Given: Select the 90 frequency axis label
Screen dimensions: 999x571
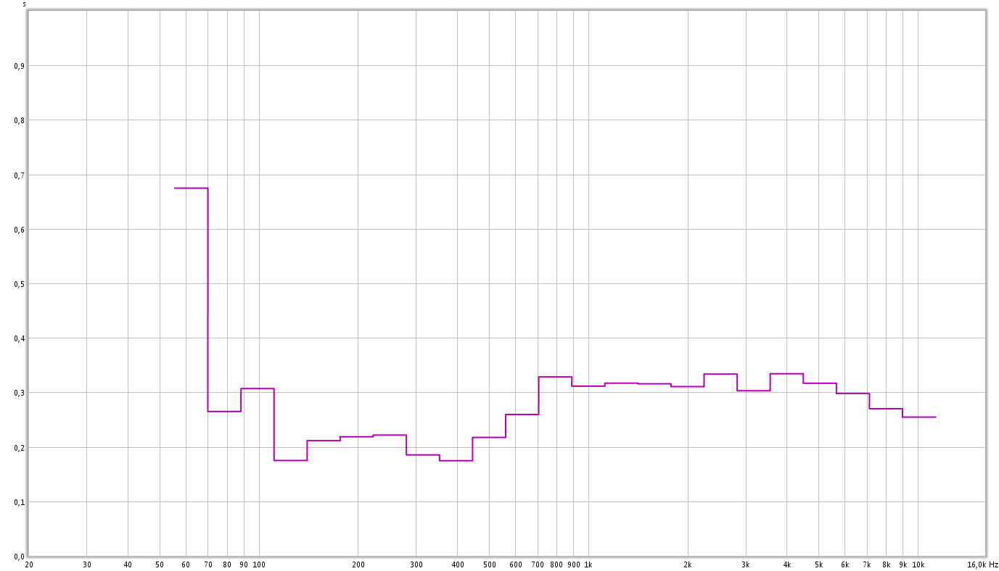Looking at the screenshot, I should pos(244,564).
